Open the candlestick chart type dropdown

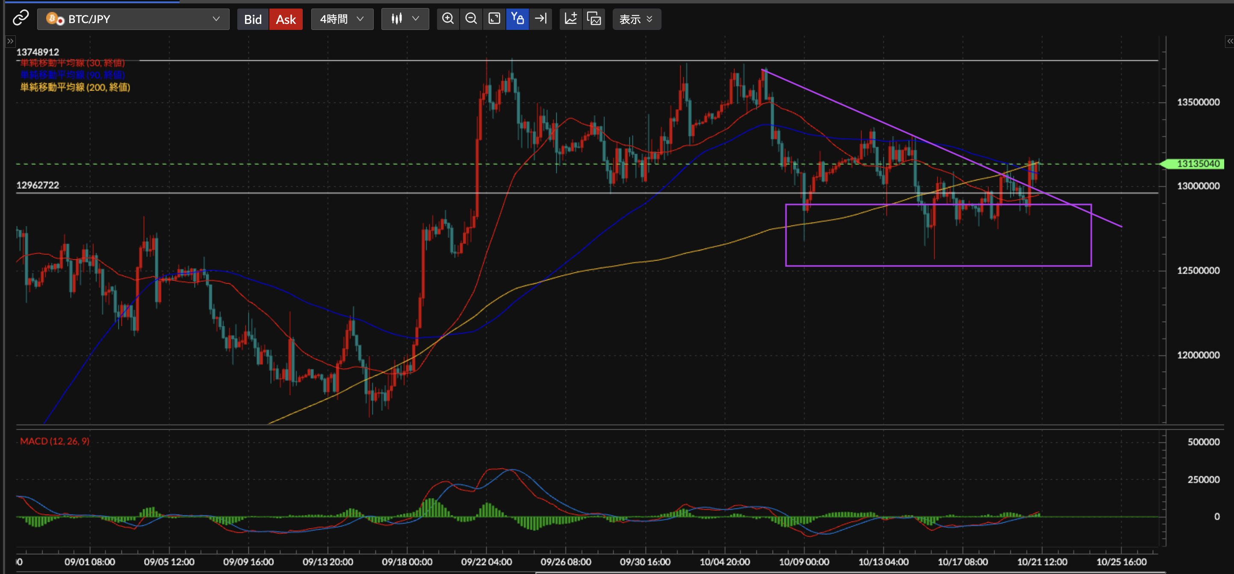(405, 19)
